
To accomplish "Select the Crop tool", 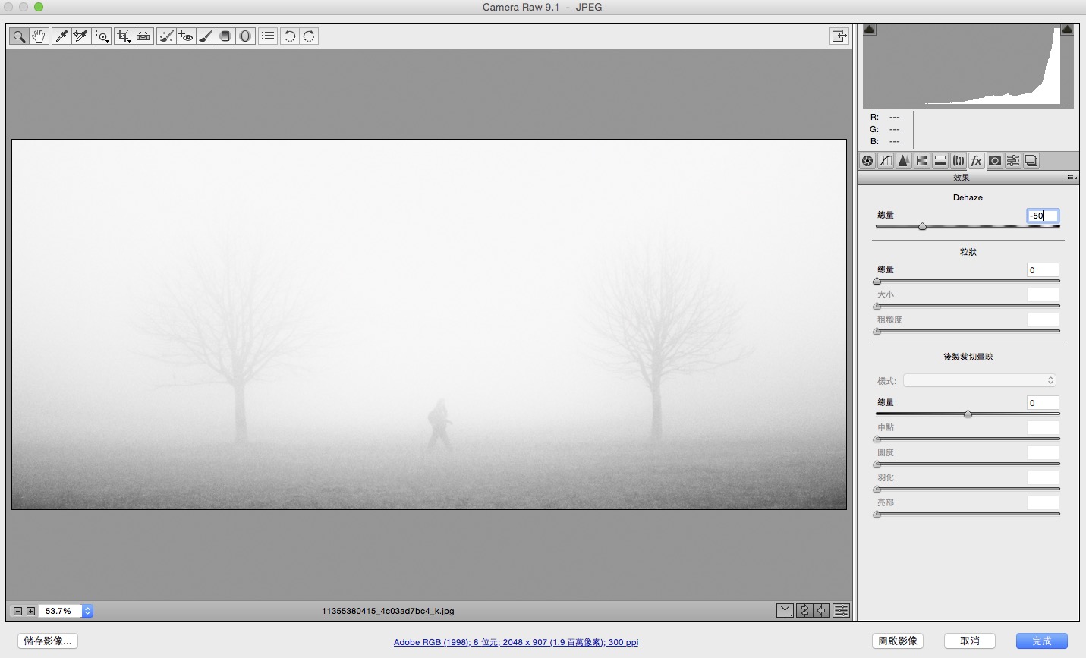I will point(123,36).
